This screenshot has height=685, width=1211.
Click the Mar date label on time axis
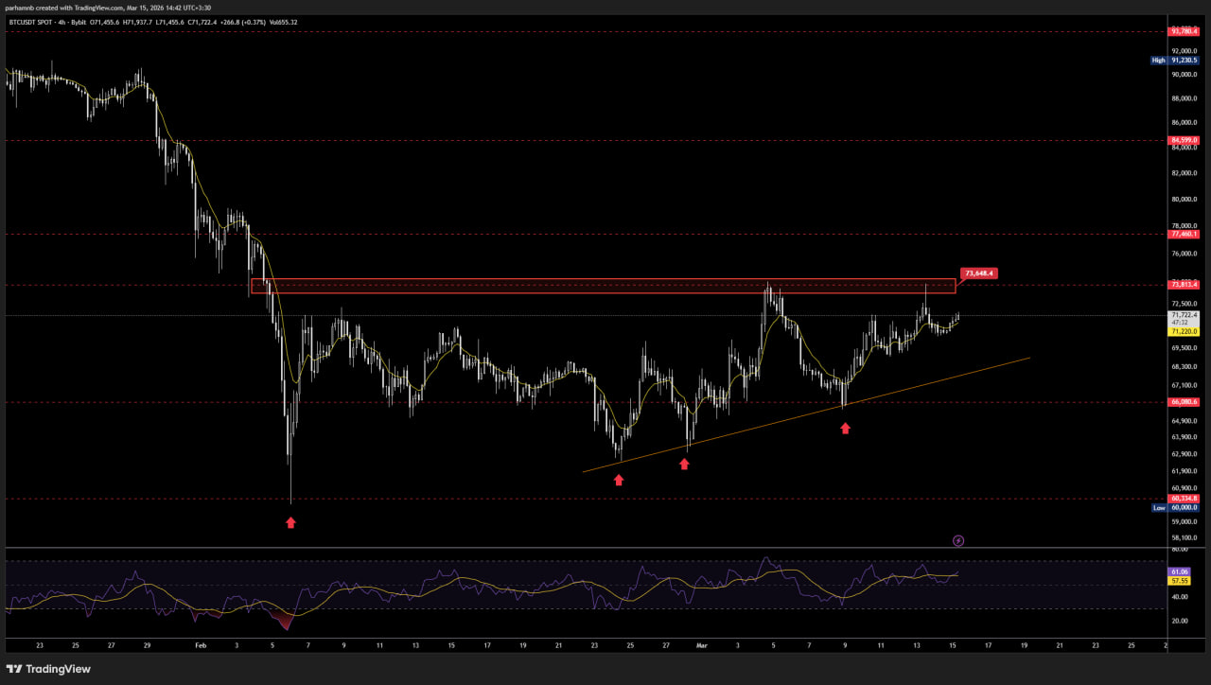click(x=702, y=645)
